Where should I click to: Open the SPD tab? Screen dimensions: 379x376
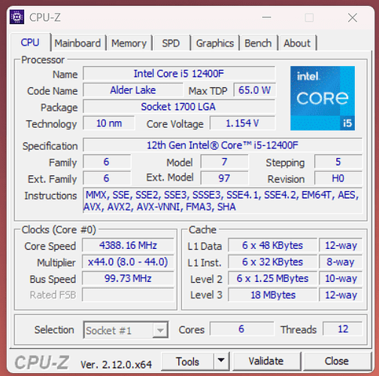171,43
